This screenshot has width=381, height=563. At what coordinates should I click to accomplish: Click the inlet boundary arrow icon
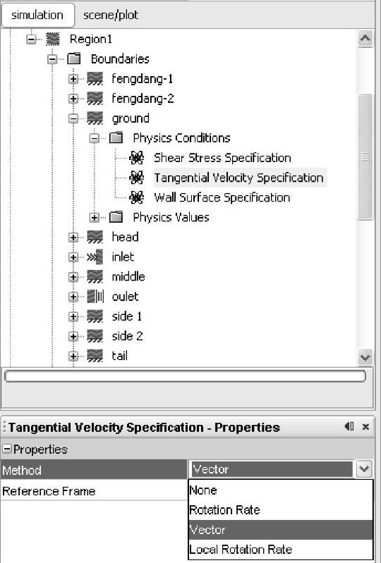pos(95,256)
